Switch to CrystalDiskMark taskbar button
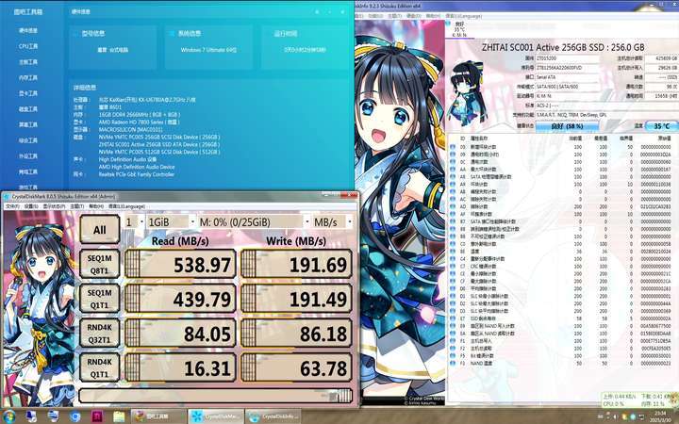Screen dimensions: 679x424 coord(216,416)
